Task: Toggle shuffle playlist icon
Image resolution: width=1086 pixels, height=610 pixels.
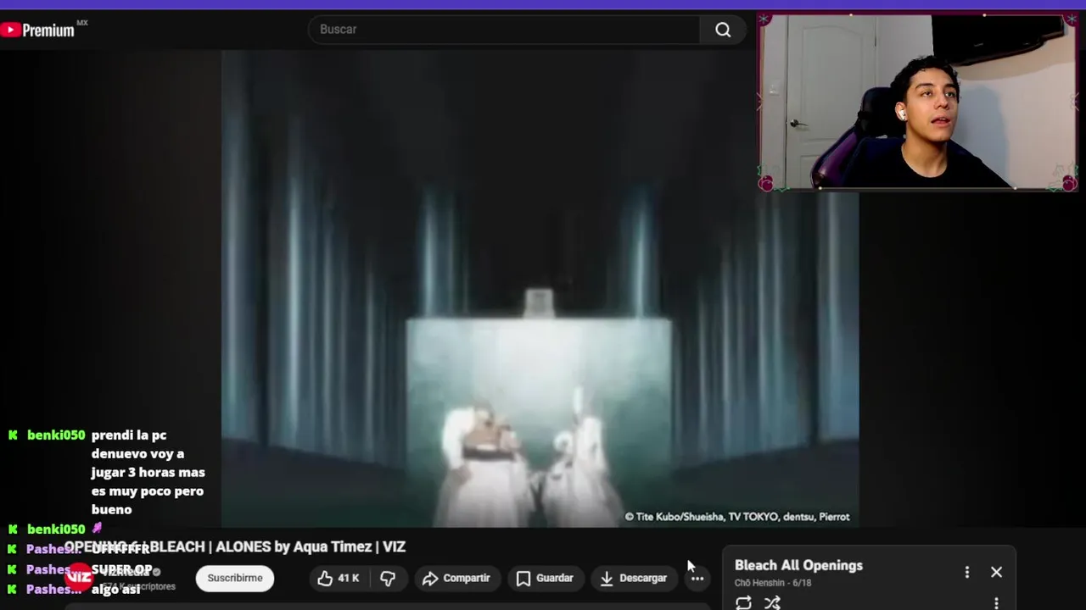Action: pos(772,602)
